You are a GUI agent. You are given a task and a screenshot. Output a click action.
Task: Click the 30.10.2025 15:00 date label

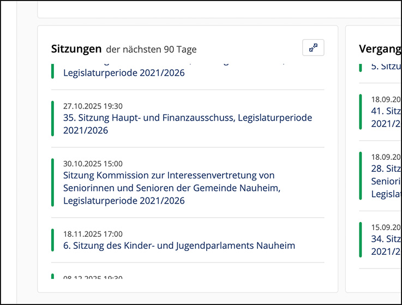point(93,163)
